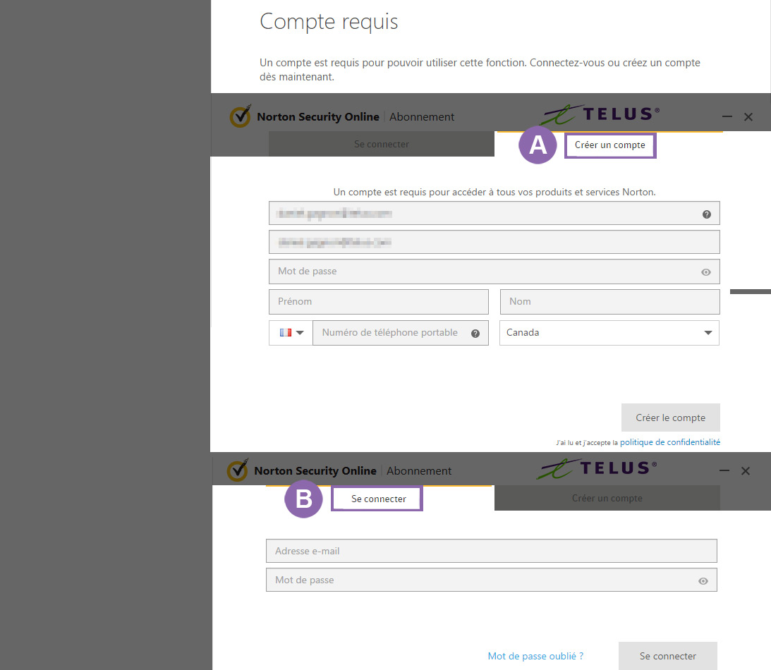Focus Prénom field
Viewport: 771px width, 670px height.
(x=379, y=301)
